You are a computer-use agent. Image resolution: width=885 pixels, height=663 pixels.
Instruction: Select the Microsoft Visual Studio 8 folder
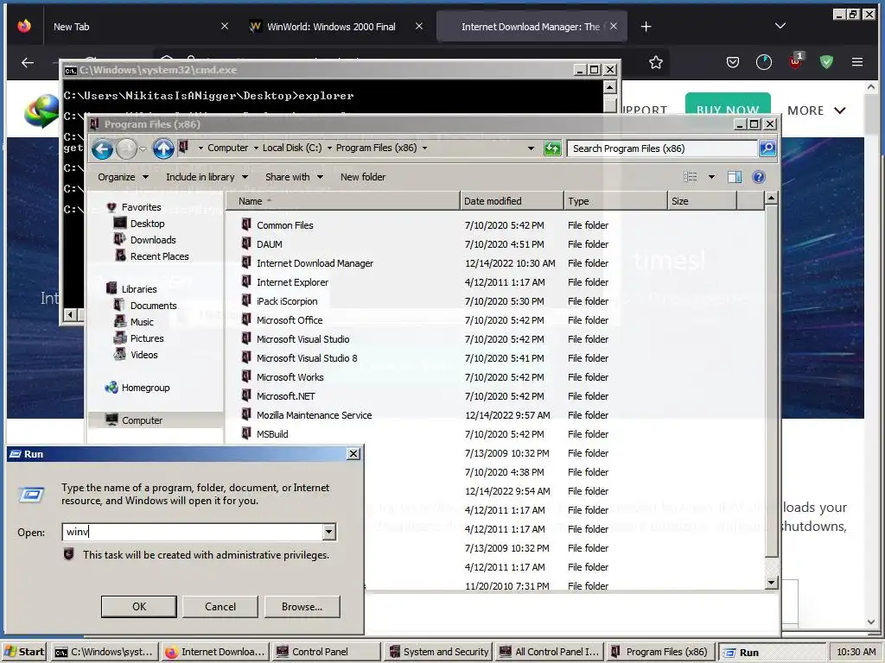point(307,358)
